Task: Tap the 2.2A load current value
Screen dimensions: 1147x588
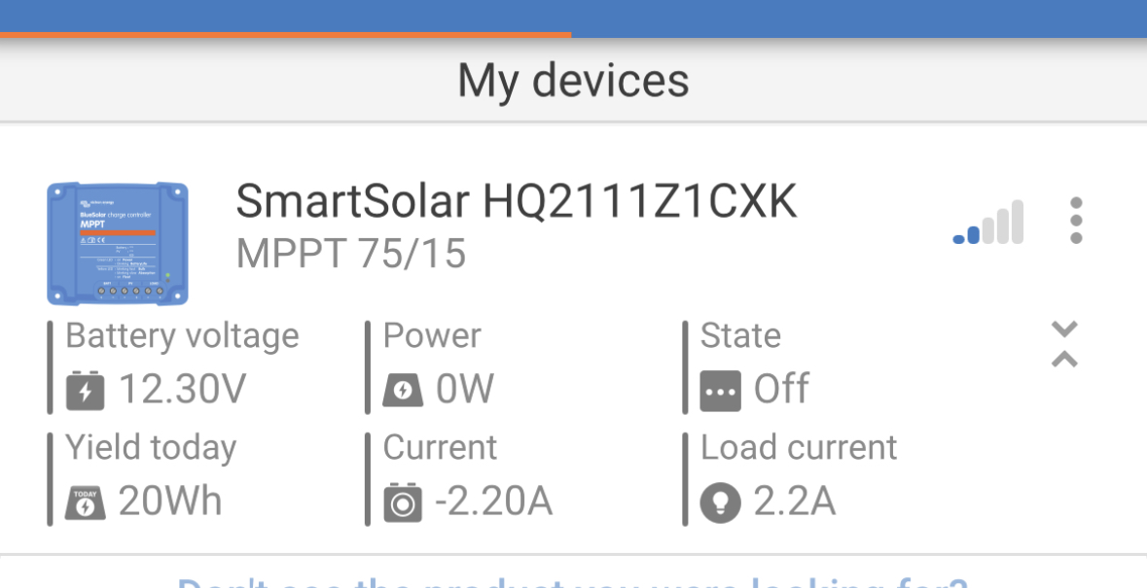Action: (x=795, y=502)
